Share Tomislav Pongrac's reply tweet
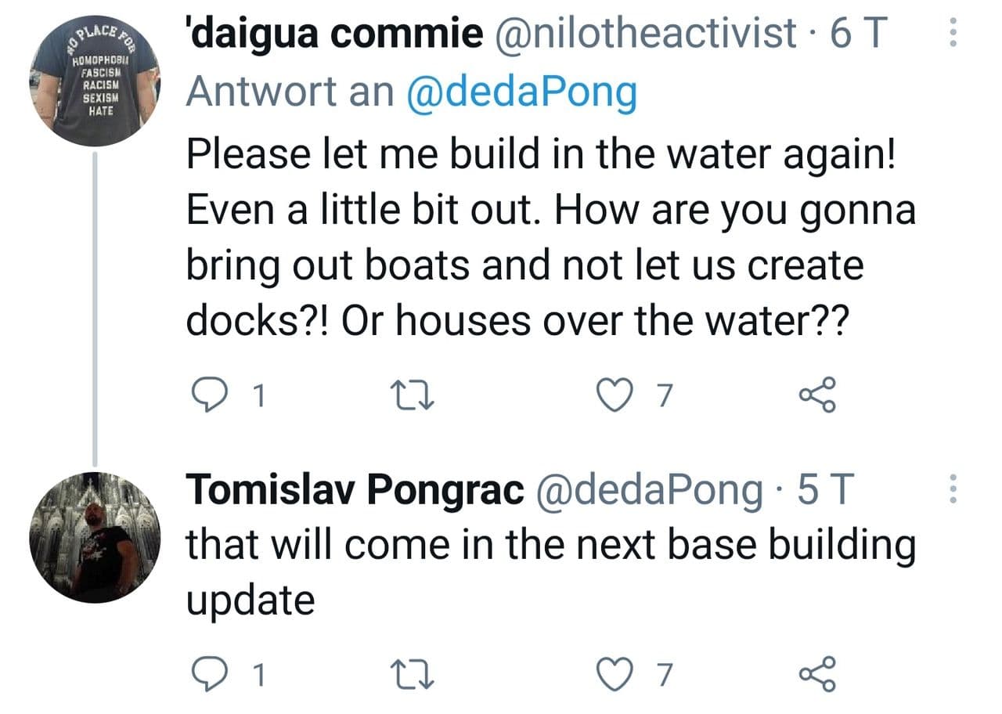This screenshot has width=1002, height=714. click(x=818, y=673)
